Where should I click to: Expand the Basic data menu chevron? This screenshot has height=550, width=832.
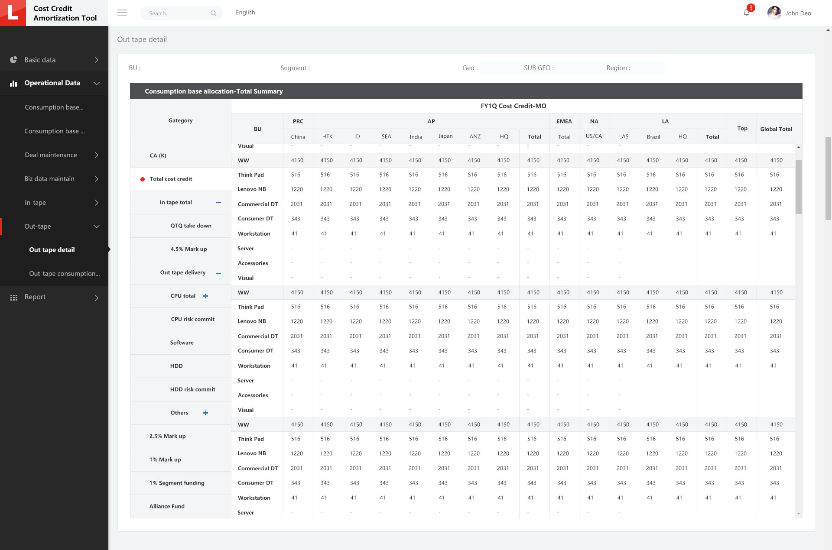(x=97, y=60)
